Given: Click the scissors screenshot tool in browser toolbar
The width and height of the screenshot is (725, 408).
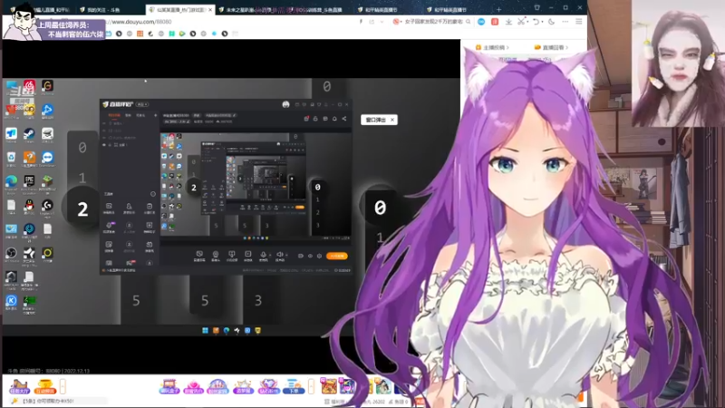Looking at the screenshot, I should tap(521, 22).
